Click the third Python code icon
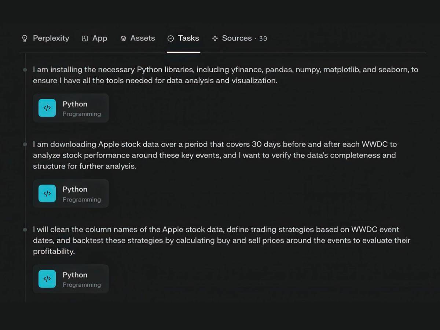 (47, 279)
